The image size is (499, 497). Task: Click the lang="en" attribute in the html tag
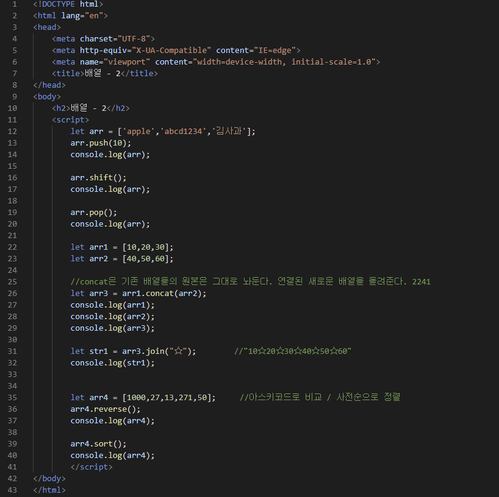pyautogui.click(x=82, y=16)
